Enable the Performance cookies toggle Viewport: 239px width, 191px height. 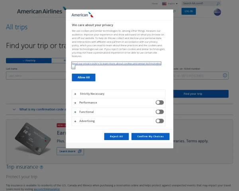point(159,103)
